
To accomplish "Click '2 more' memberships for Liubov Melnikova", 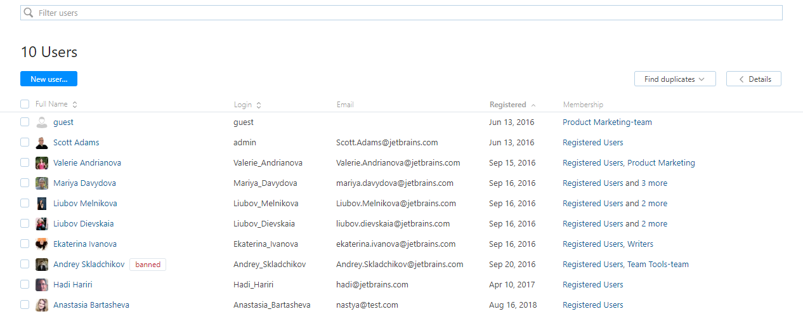I will coord(654,204).
